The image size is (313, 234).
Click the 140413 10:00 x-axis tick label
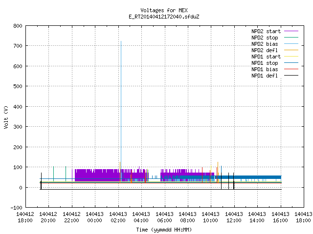tap(211, 217)
